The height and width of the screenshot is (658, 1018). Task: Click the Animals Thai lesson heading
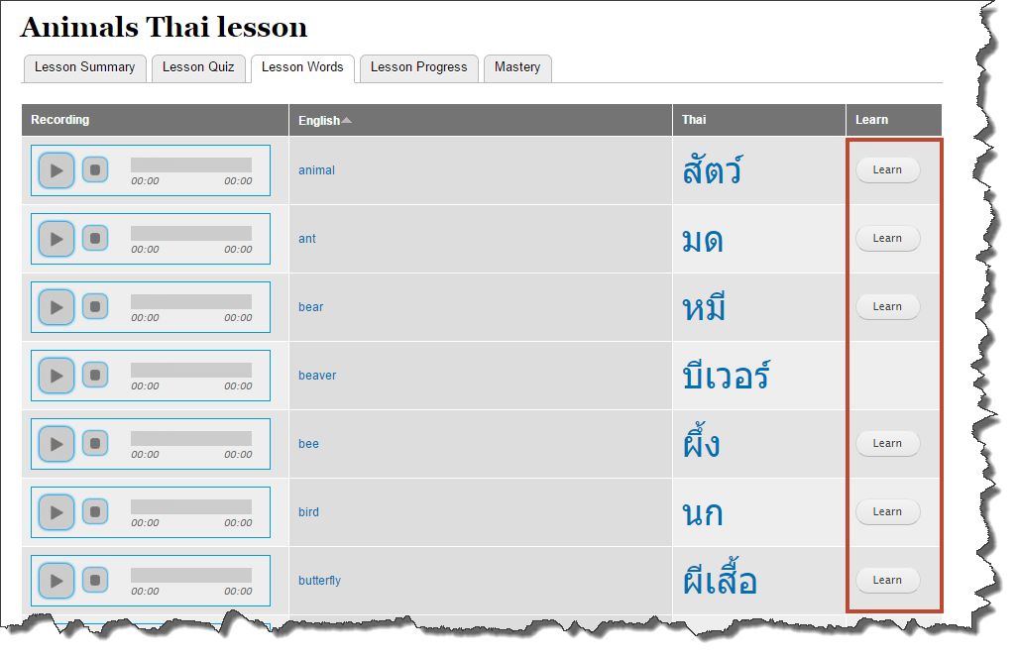[x=164, y=28]
